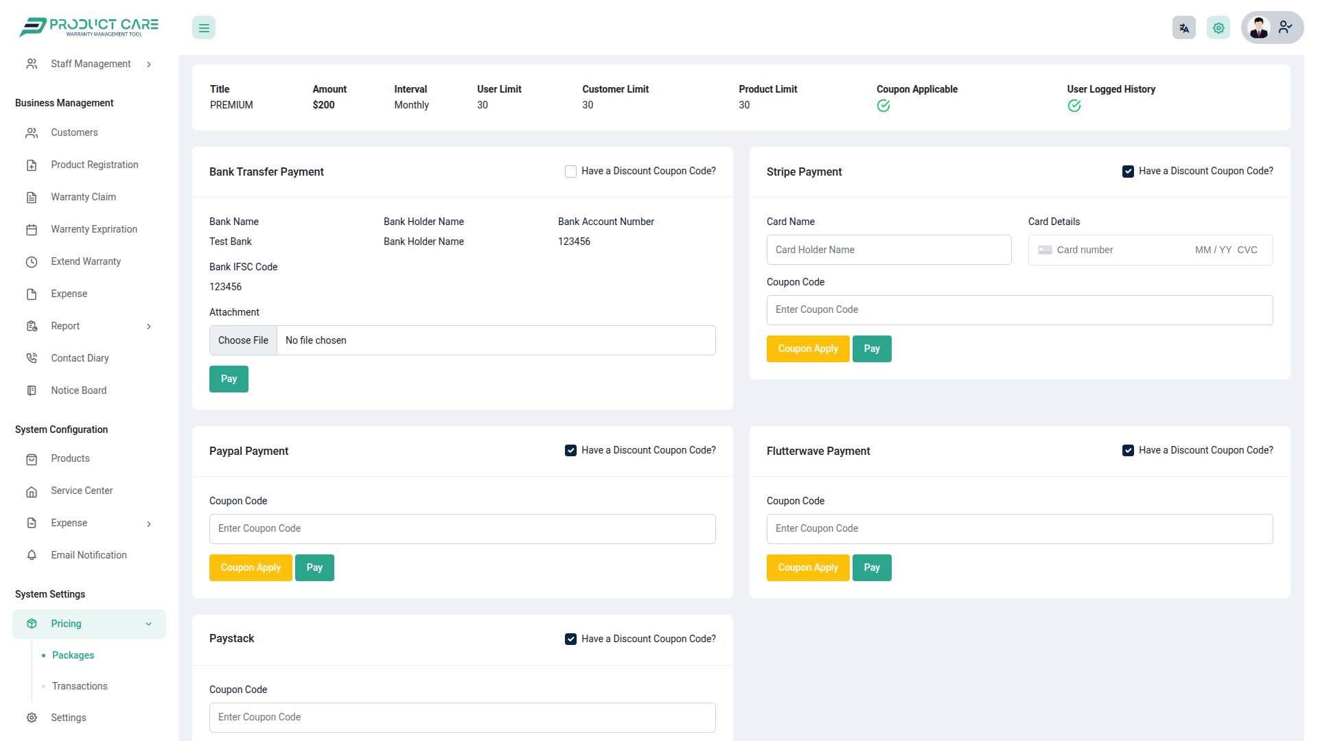Open the Notice Board

[x=78, y=390]
